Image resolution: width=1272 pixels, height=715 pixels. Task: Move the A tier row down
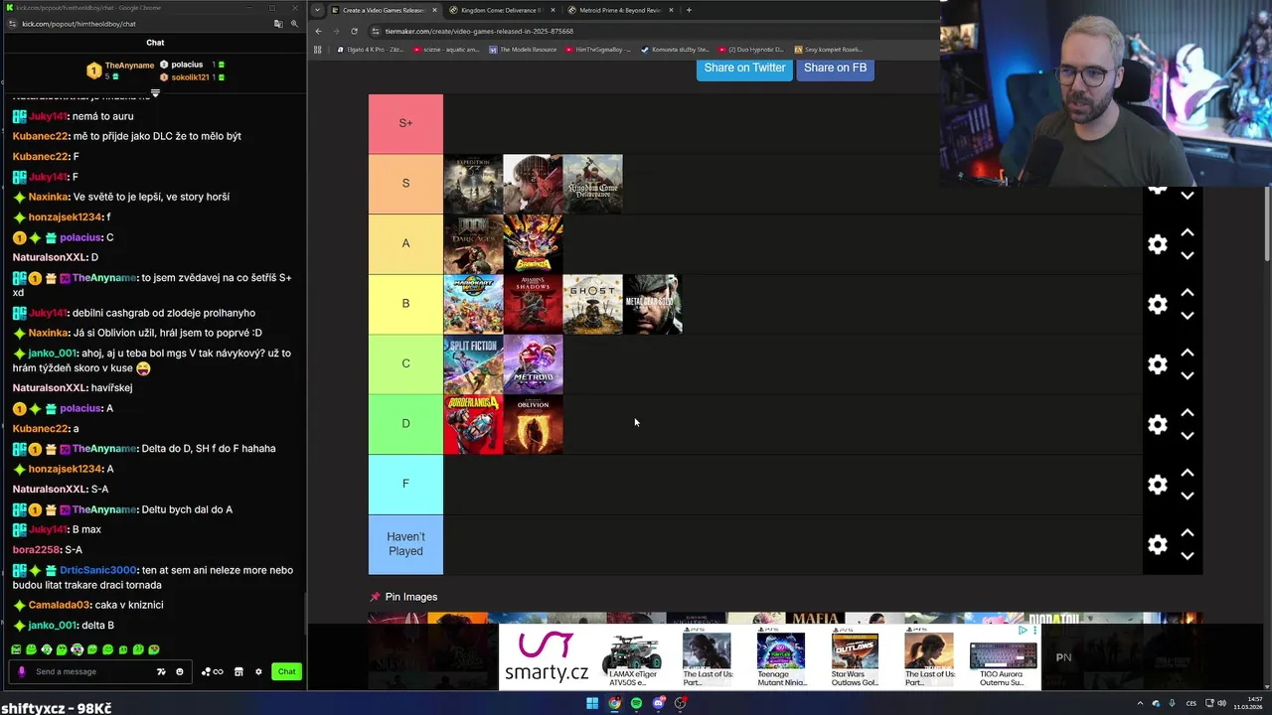(1187, 255)
